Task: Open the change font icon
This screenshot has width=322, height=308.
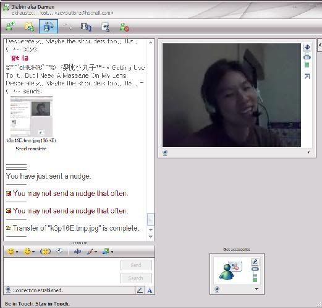Action: tap(77, 252)
